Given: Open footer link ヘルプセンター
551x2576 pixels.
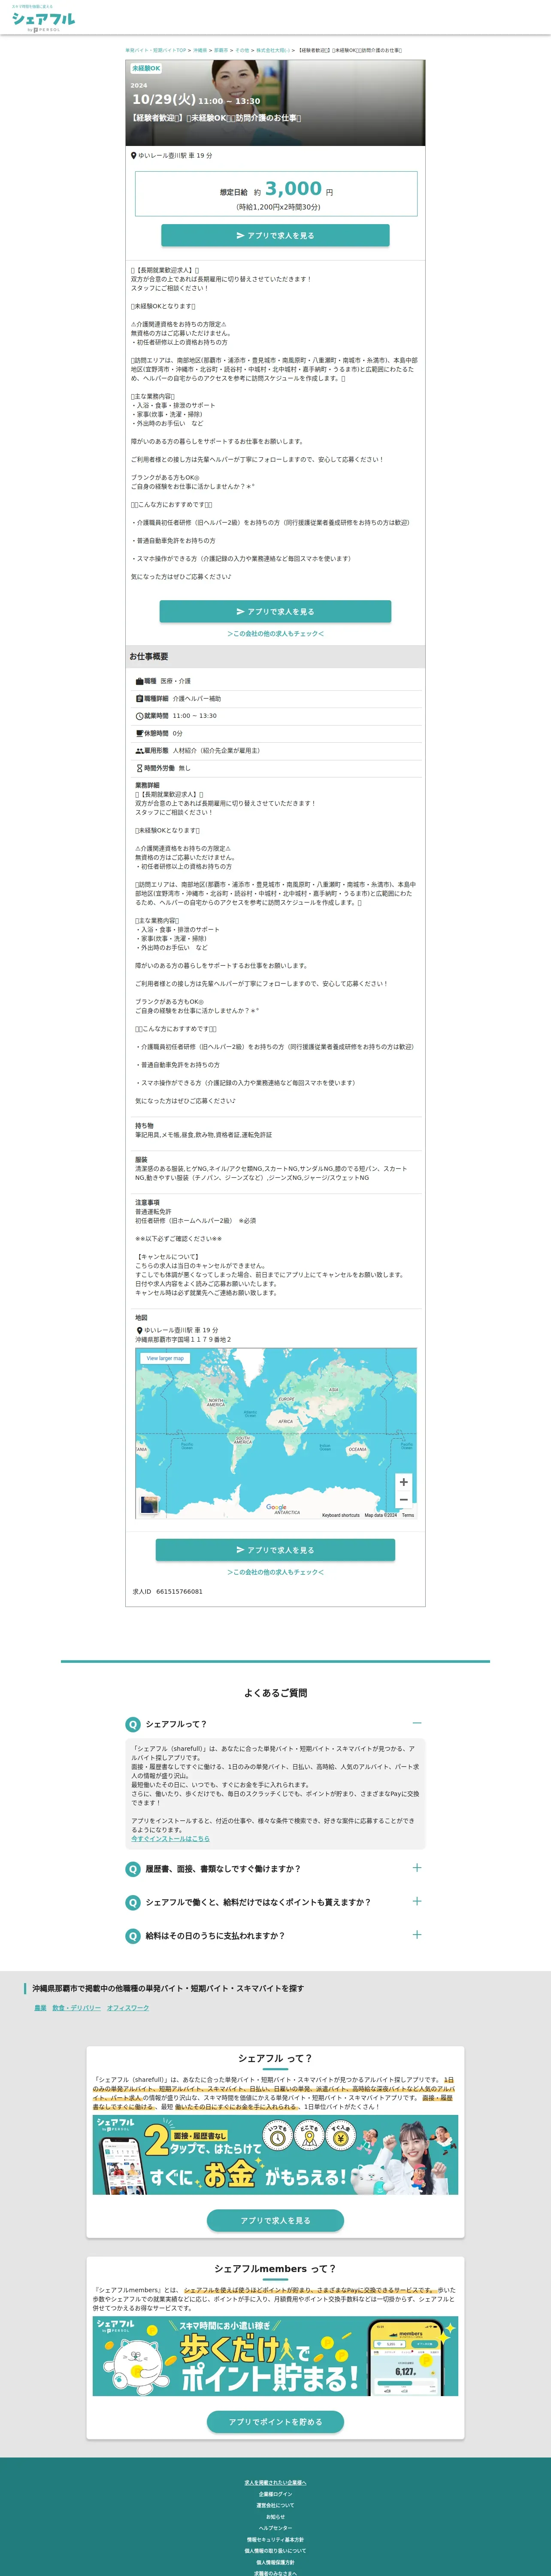Looking at the screenshot, I should [x=275, y=2528].
